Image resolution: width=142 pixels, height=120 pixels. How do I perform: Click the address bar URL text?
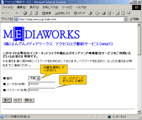coord(38,19)
